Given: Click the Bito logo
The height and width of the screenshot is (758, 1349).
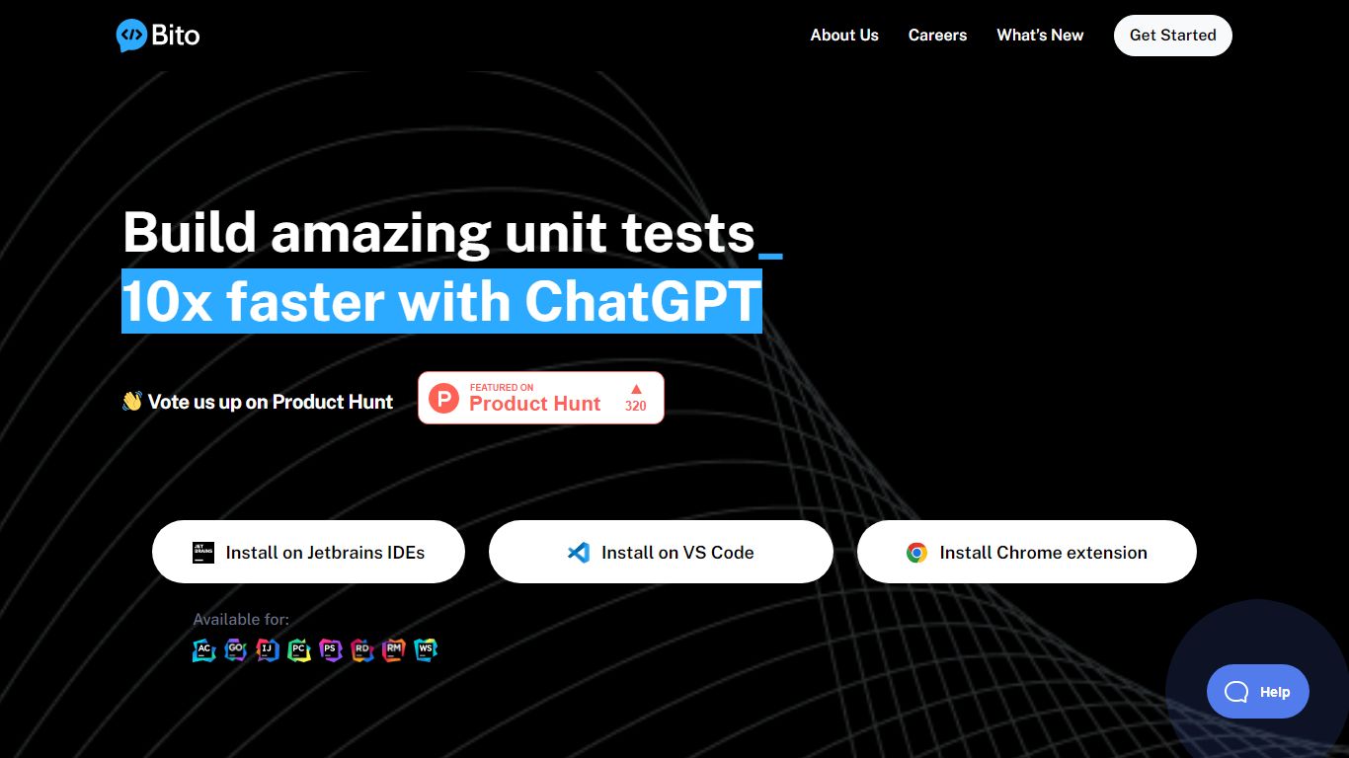Looking at the screenshot, I should coord(157,35).
